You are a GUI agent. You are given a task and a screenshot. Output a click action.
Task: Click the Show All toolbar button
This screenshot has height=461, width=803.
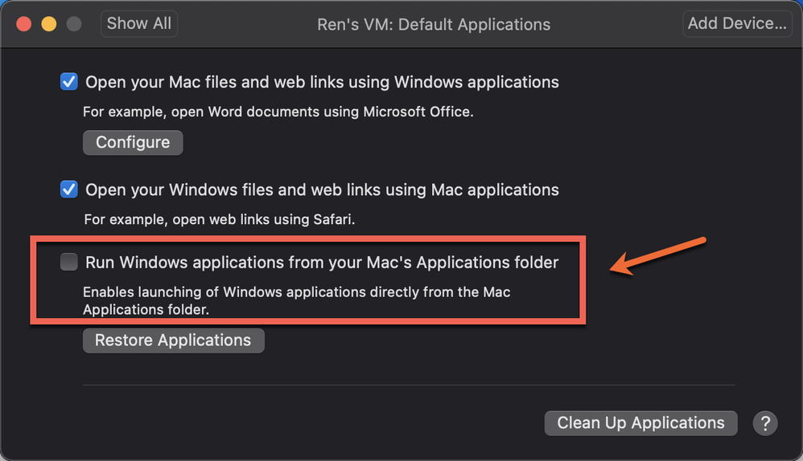coord(139,23)
